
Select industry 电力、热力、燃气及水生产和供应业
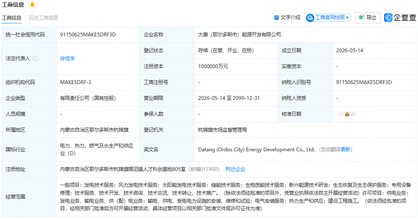97,150
